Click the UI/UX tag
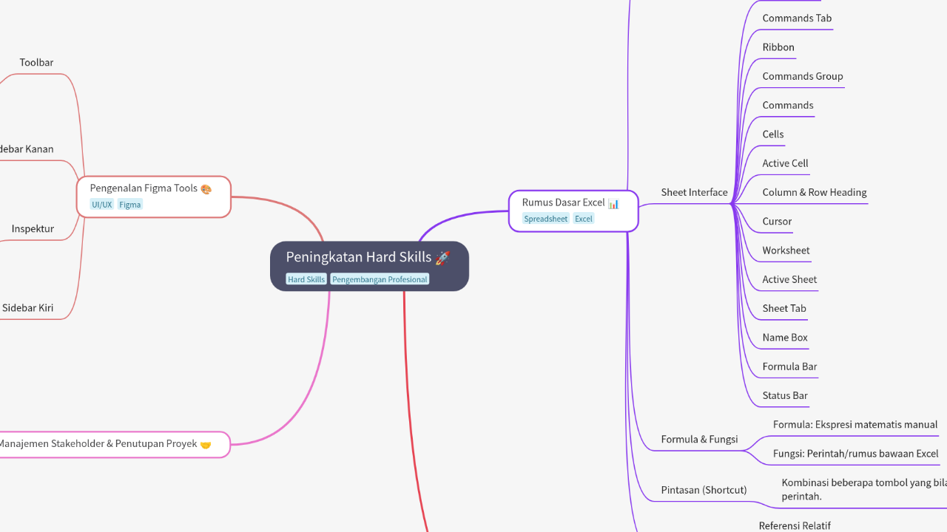Image resolution: width=947 pixels, height=532 pixels. pyautogui.click(x=102, y=205)
